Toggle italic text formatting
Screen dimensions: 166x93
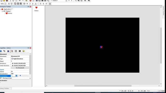point(30,4)
